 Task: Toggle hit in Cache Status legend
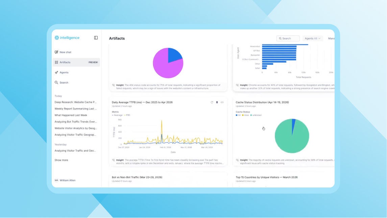coord(238,115)
